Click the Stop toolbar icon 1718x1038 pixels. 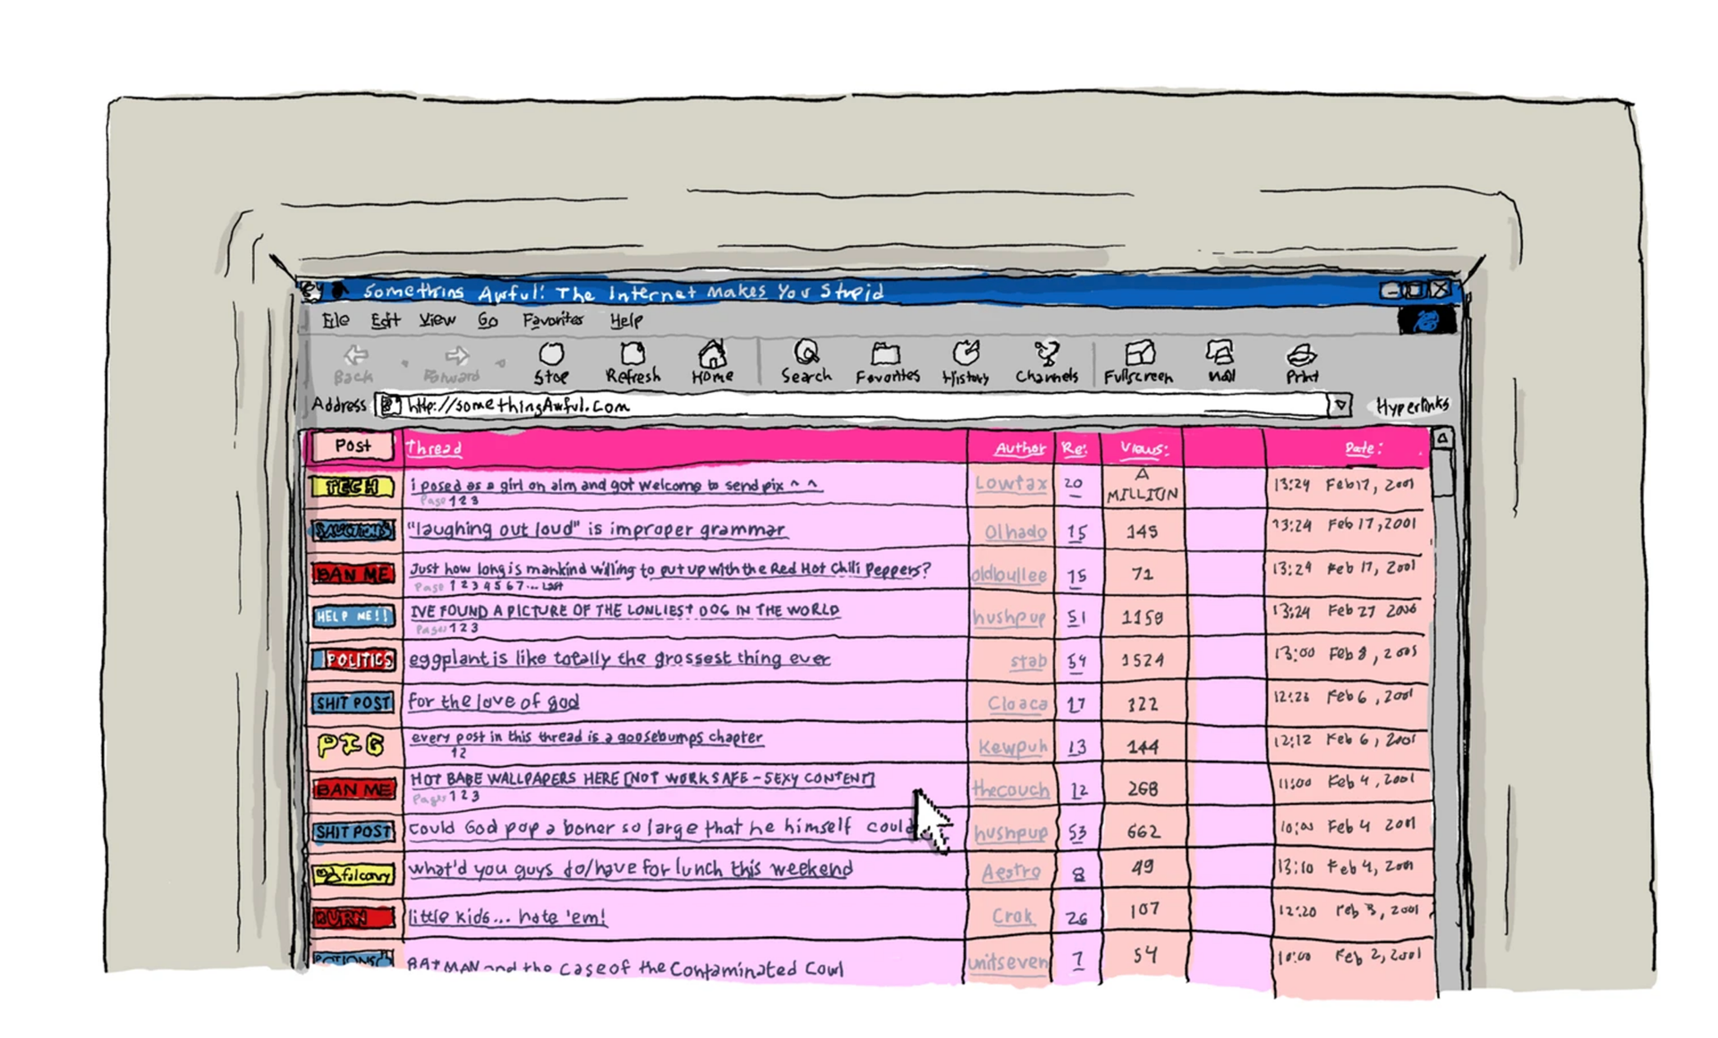(x=551, y=362)
